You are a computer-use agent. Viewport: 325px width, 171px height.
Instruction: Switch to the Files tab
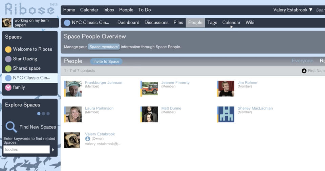tap(178, 22)
